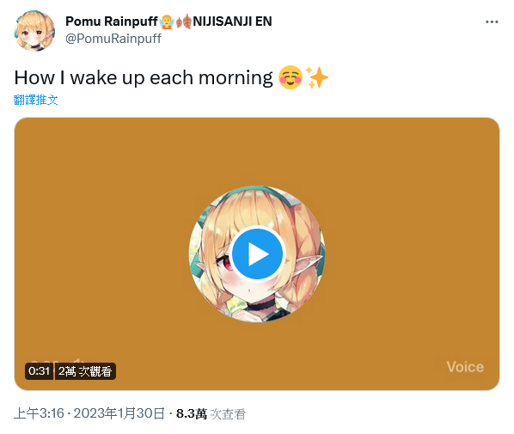This screenshot has height=434, width=514.
Task: Click the circular character image in the video
Action: point(257,254)
